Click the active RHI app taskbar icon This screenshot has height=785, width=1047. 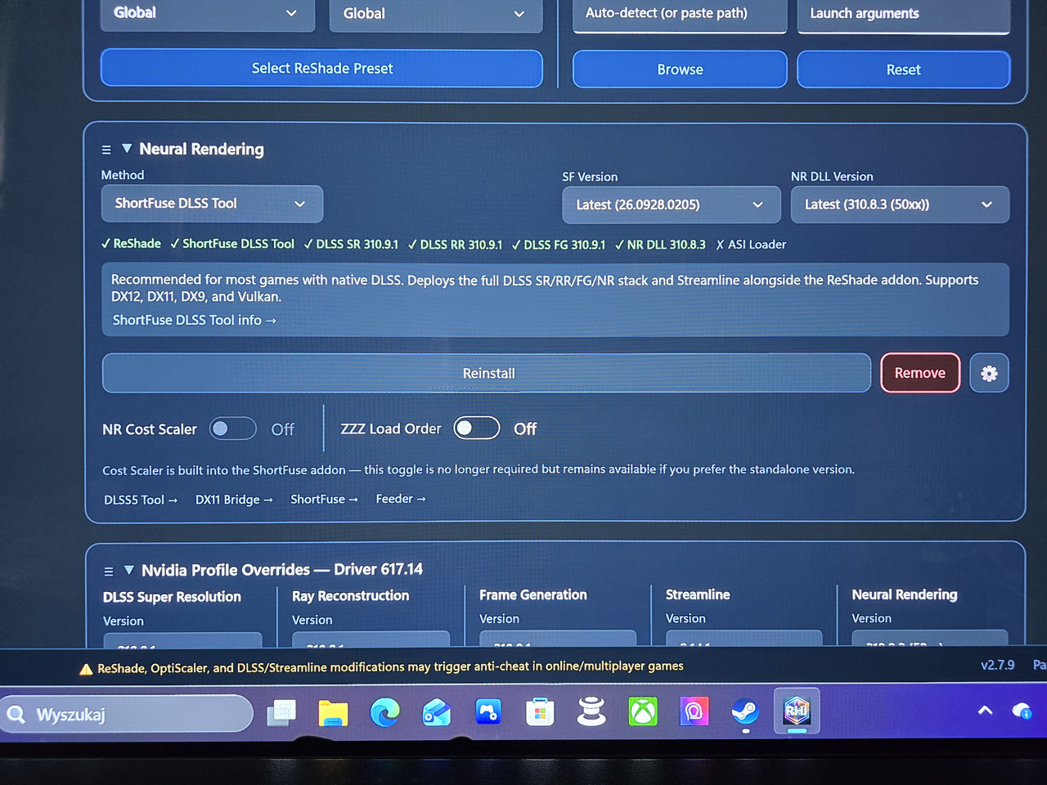[797, 711]
